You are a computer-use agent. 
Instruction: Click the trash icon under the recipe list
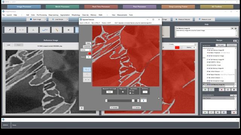(234, 90)
